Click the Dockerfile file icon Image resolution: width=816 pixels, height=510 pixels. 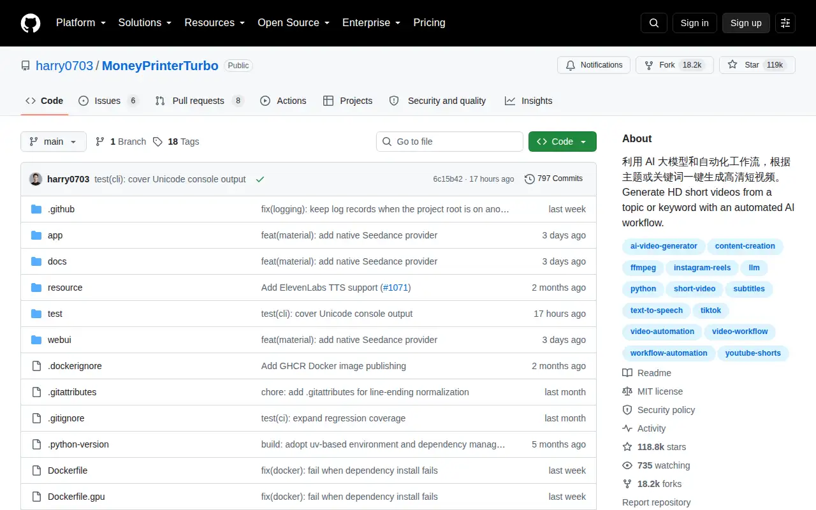[36, 470]
